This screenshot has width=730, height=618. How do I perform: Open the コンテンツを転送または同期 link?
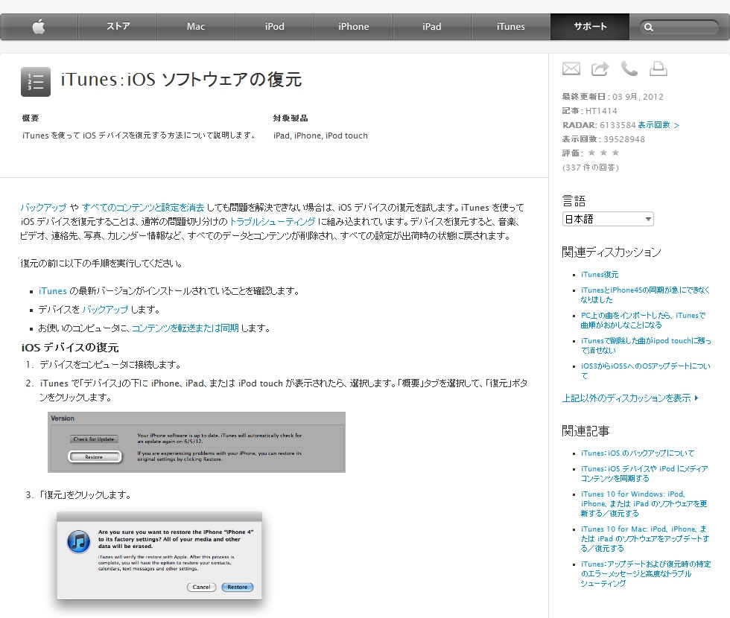tap(185, 328)
